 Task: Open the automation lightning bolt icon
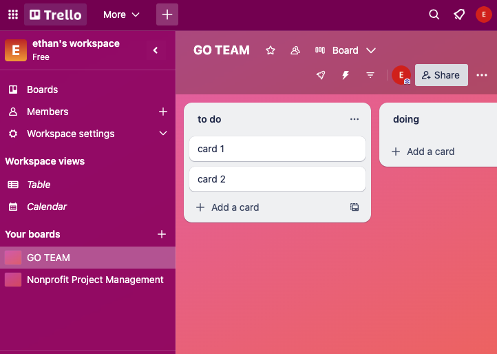click(x=346, y=75)
